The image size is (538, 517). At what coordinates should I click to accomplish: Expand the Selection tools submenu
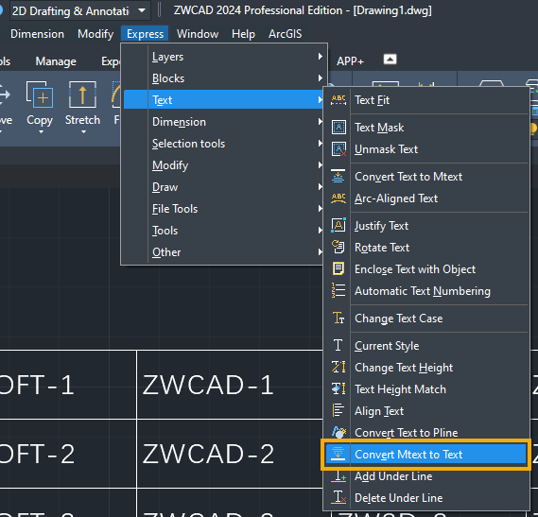tap(223, 144)
